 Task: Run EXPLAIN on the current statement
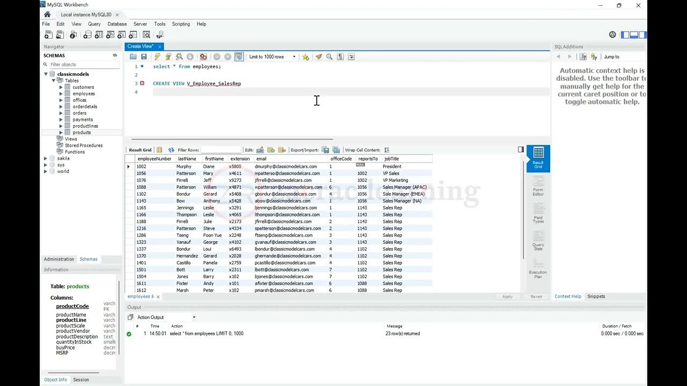click(179, 57)
